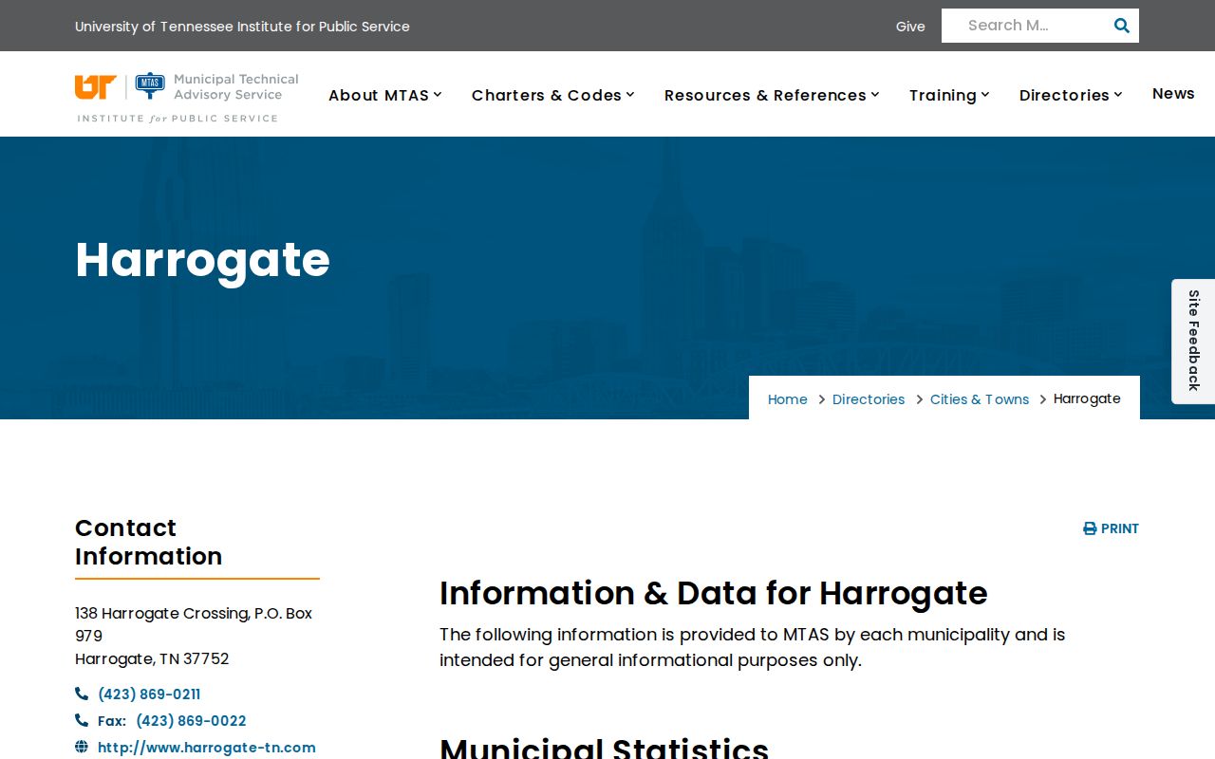Call phone number (423) 869-0211
The height and width of the screenshot is (759, 1215).
point(149,694)
